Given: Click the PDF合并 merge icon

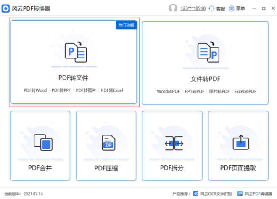Looking at the screenshot, I should tap(43, 142).
